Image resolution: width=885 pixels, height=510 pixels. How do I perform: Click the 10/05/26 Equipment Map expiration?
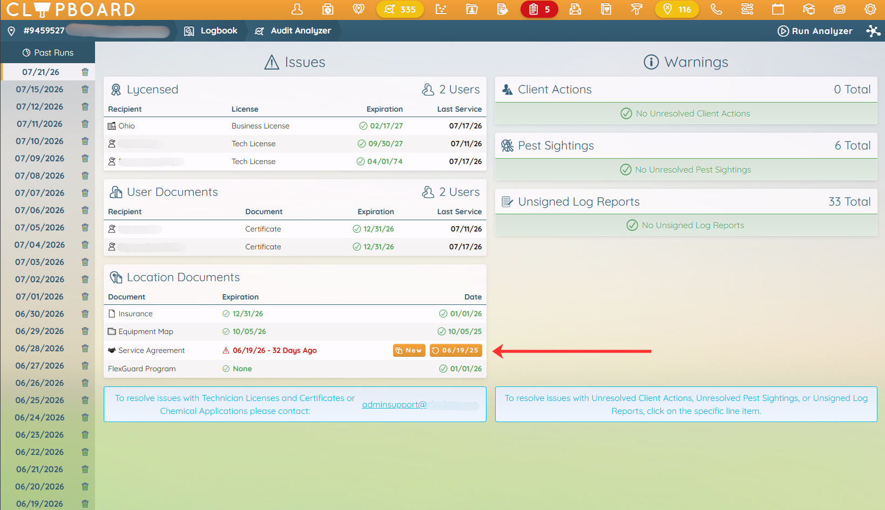(249, 331)
